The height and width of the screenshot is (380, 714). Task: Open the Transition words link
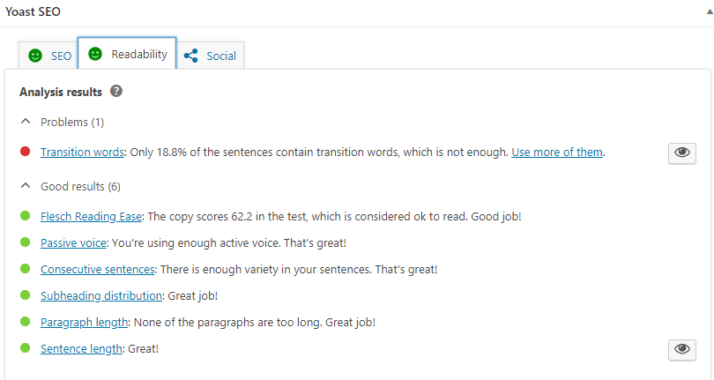point(82,153)
